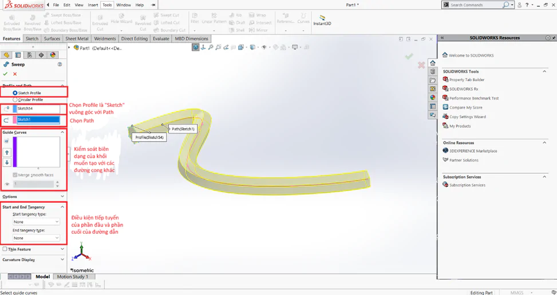Select the Circular Profile radio button
The width and height of the screenshot is (557, 295).
[15, 99]
